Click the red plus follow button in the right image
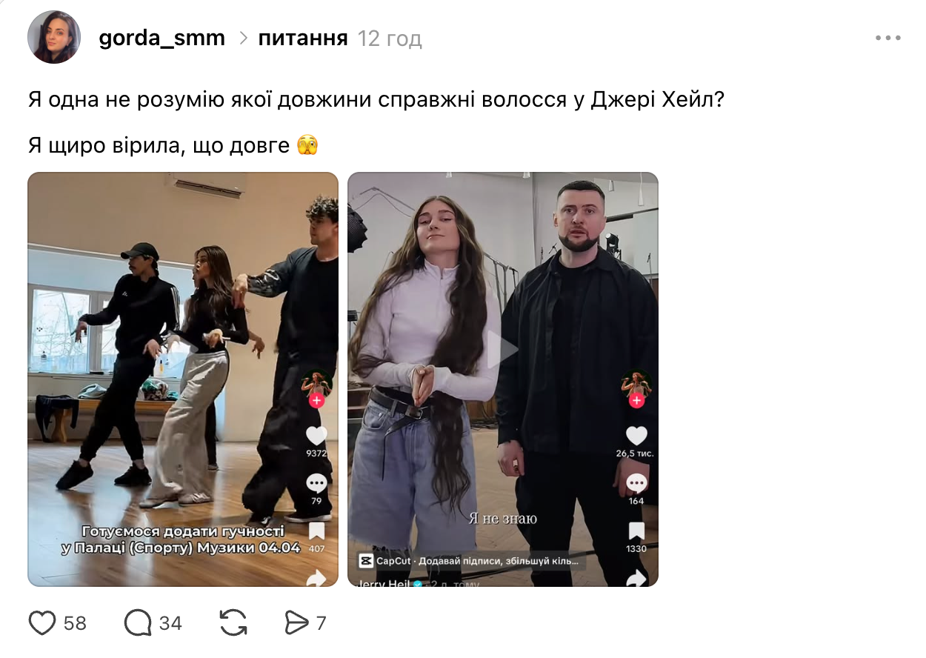The width and height of the screenshot is (926, 658). (636, 401)
